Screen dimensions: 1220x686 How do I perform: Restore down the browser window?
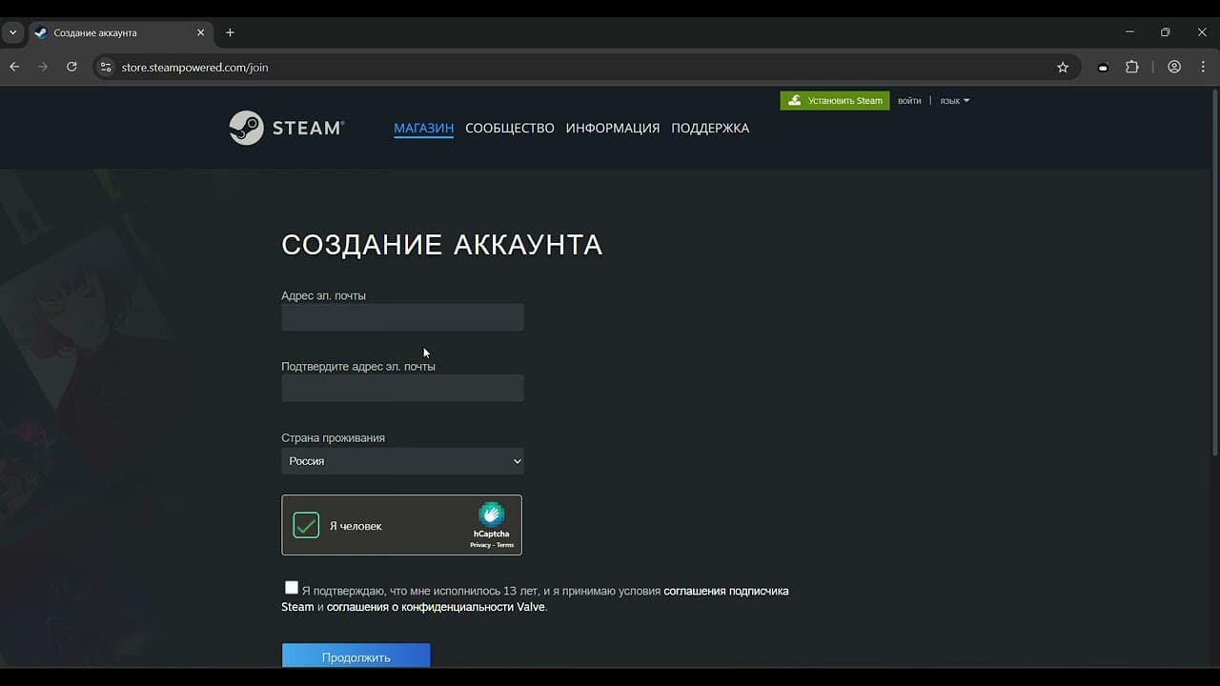[x=1165, y=31]
